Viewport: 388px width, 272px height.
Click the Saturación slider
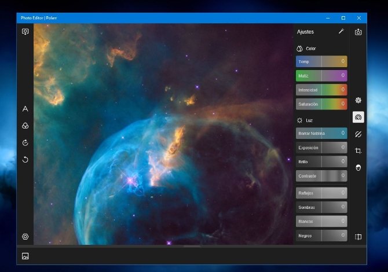pos(321,104)
